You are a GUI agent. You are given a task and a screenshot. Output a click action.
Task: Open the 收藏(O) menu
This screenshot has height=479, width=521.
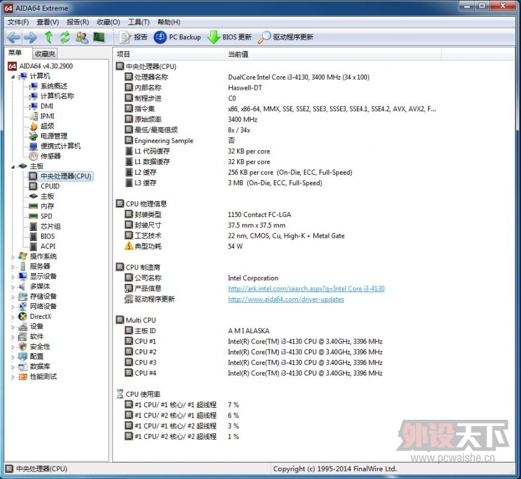click(x=109, y=22)
